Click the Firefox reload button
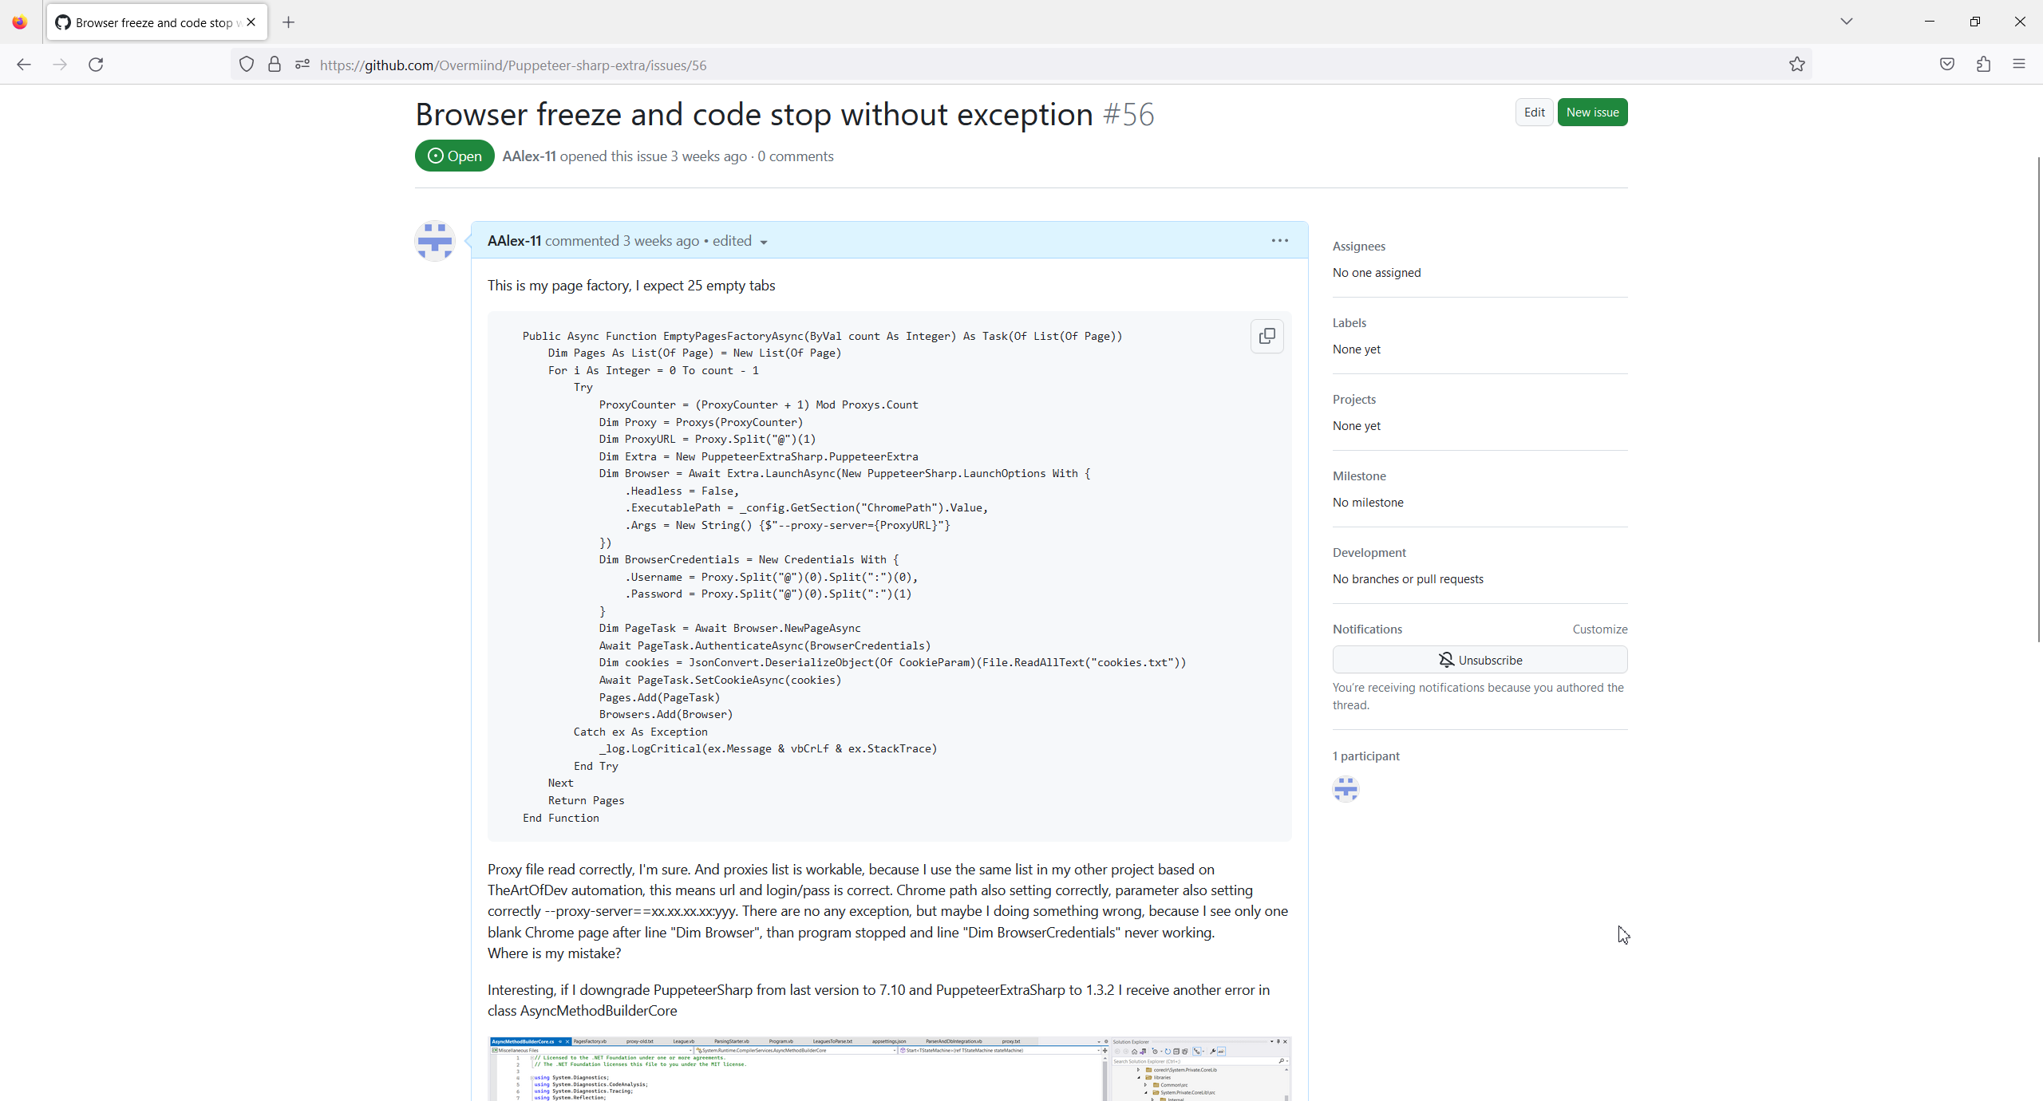This screenshot has width=2043, height=1101. 96,65
